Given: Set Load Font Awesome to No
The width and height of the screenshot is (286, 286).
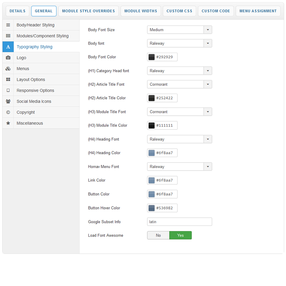Looking at the screenshot, I should tap(158, 236).
